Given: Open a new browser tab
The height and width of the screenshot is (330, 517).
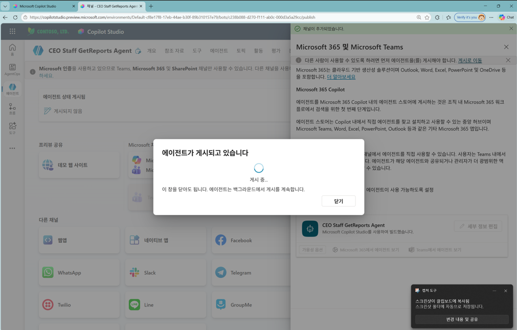Looking at the screenshot, I should [x=151, y=6].
